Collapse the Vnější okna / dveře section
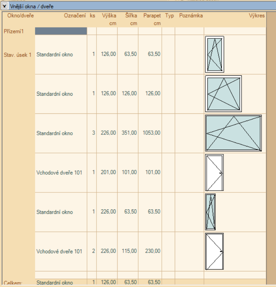The image size is (276, 287). click(x=4, y=6)
